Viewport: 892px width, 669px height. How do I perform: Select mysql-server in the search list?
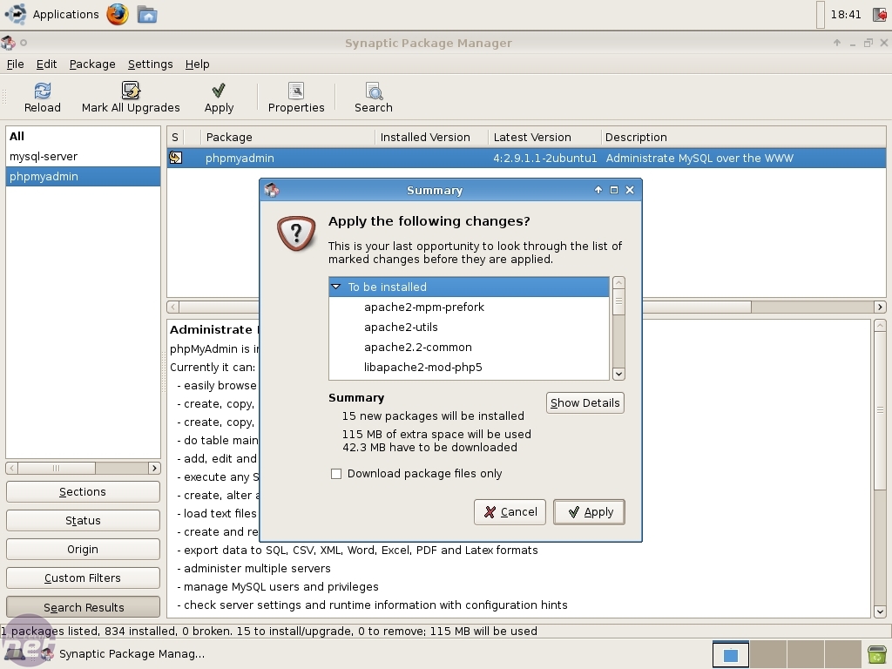pyautogui.click(x=83, y=157)
